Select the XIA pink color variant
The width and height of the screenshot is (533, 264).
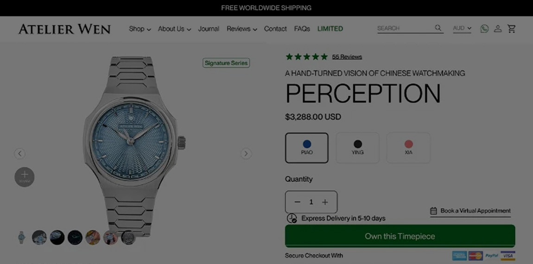point(409,148)
